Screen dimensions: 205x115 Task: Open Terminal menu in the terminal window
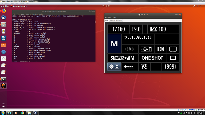35,14
